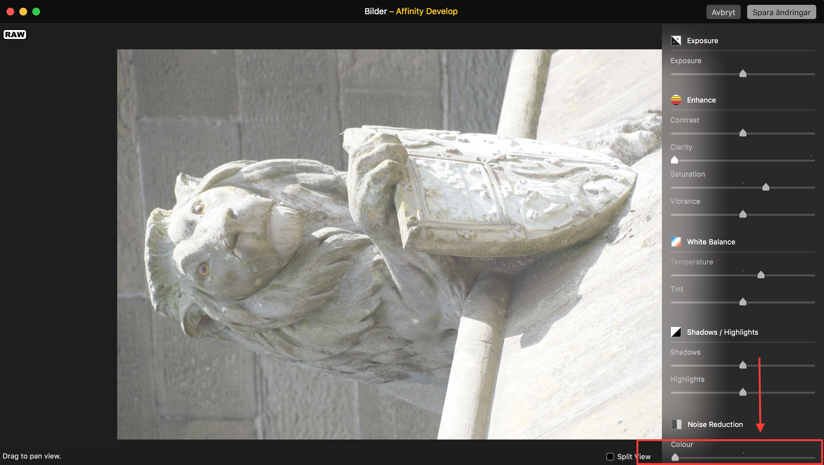This screenshot has height=465, width=824.
Task: Click the Contrast label
Action: coord(685,120)
